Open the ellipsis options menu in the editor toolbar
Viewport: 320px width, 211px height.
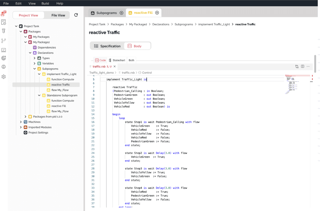tap(308, 66)
